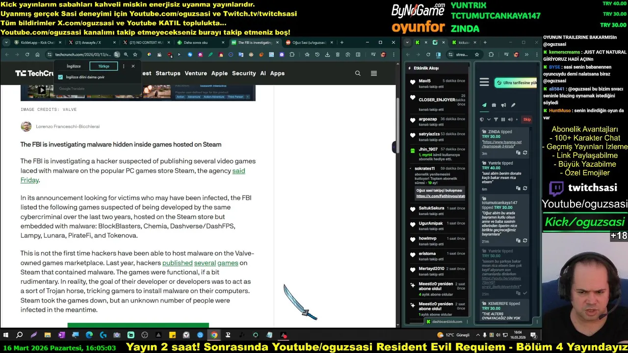Viewport: 628px width, 353px height.
Task: Reload the TechCrunch page
Action: [x=27, y=54]
